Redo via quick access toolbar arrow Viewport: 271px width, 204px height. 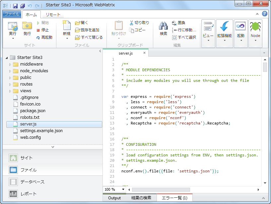(37, 6)
